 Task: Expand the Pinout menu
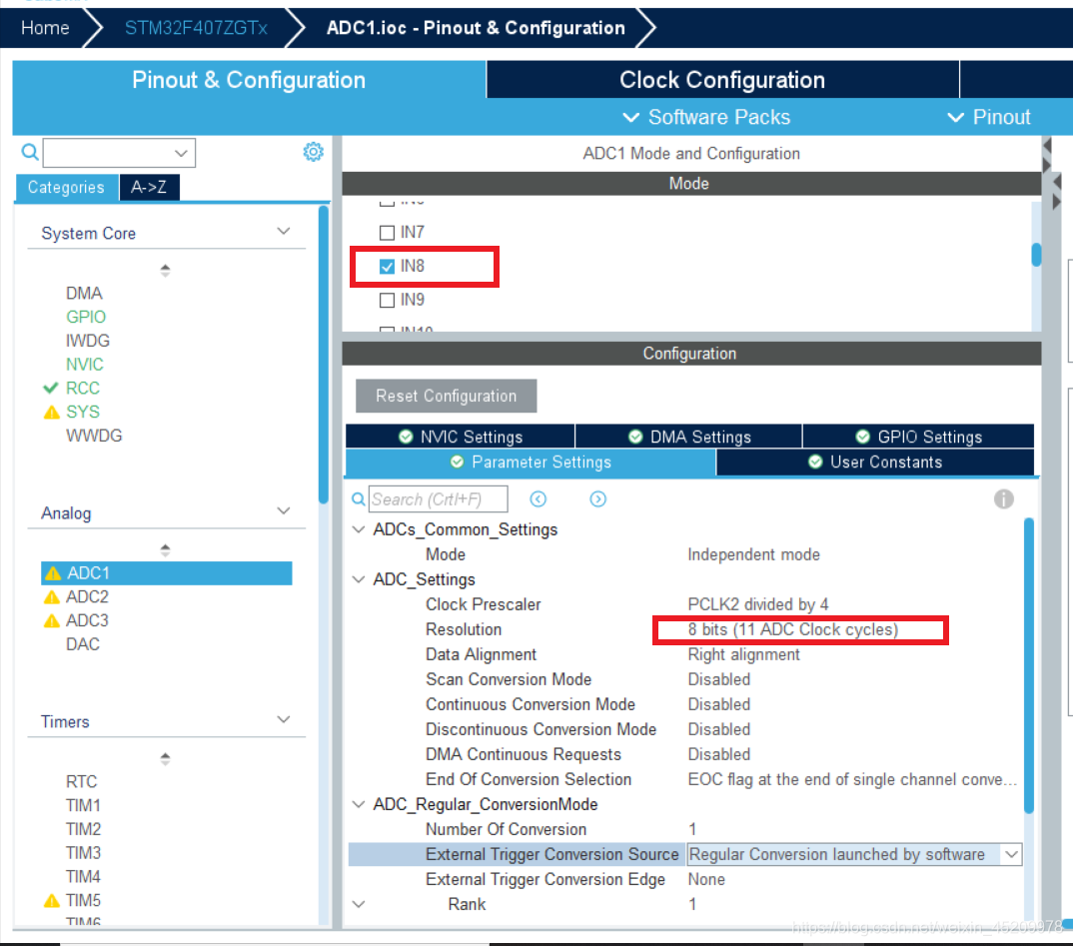pyautogui.click(x=989, y=117)
